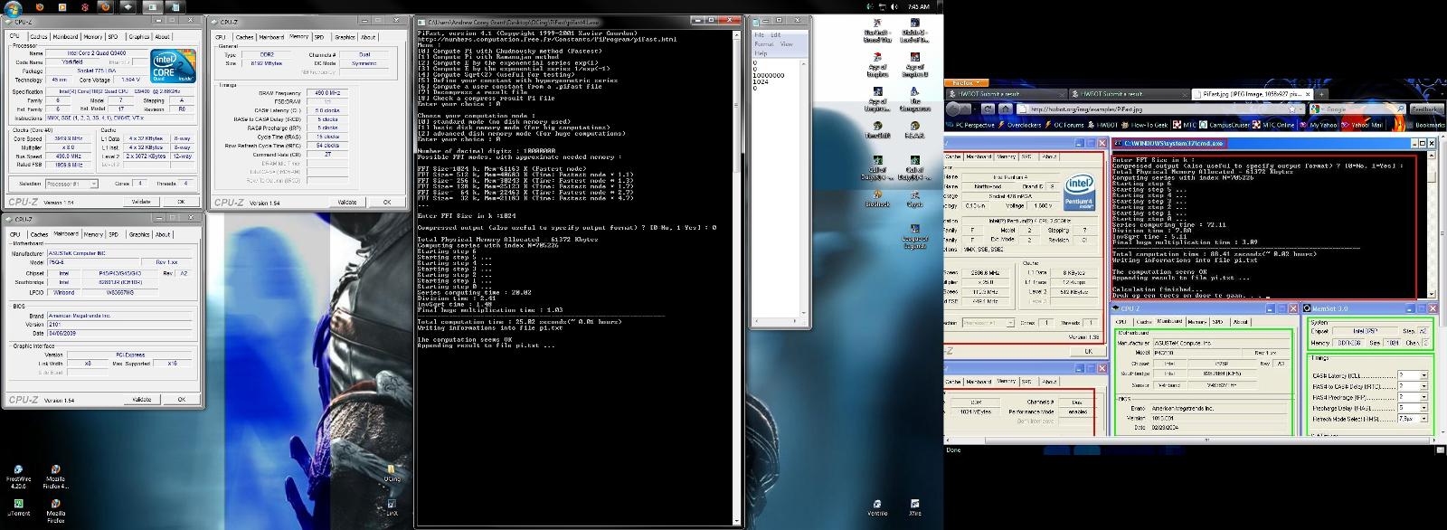Click the Firefox back arrow button
This screenshot has height=530, width=1447.
pos(953,109)
